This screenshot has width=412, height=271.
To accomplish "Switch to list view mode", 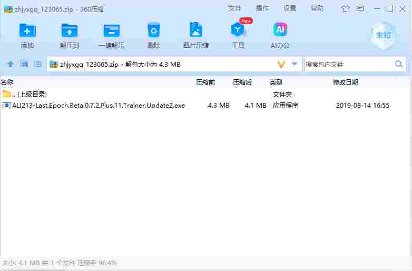I will pyautogui.click(x=38, y=64).
